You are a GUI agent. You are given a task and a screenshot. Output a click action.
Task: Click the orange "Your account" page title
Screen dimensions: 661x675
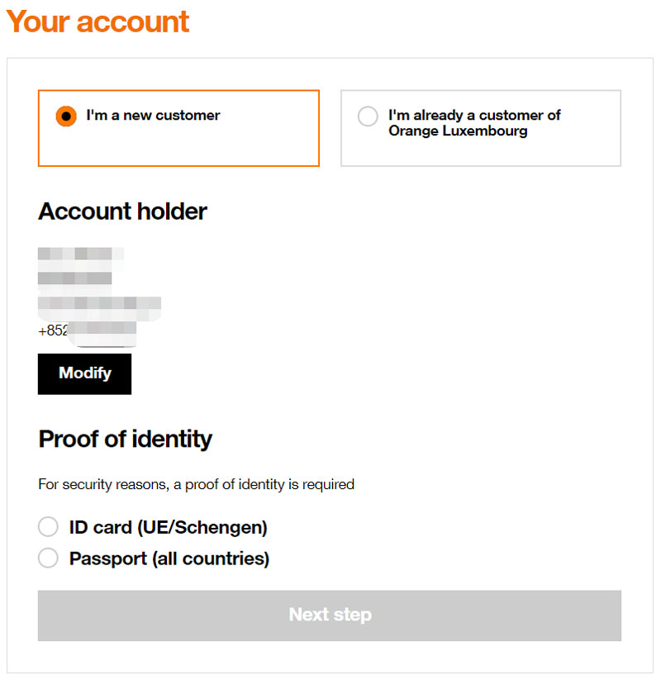[97, 21]
